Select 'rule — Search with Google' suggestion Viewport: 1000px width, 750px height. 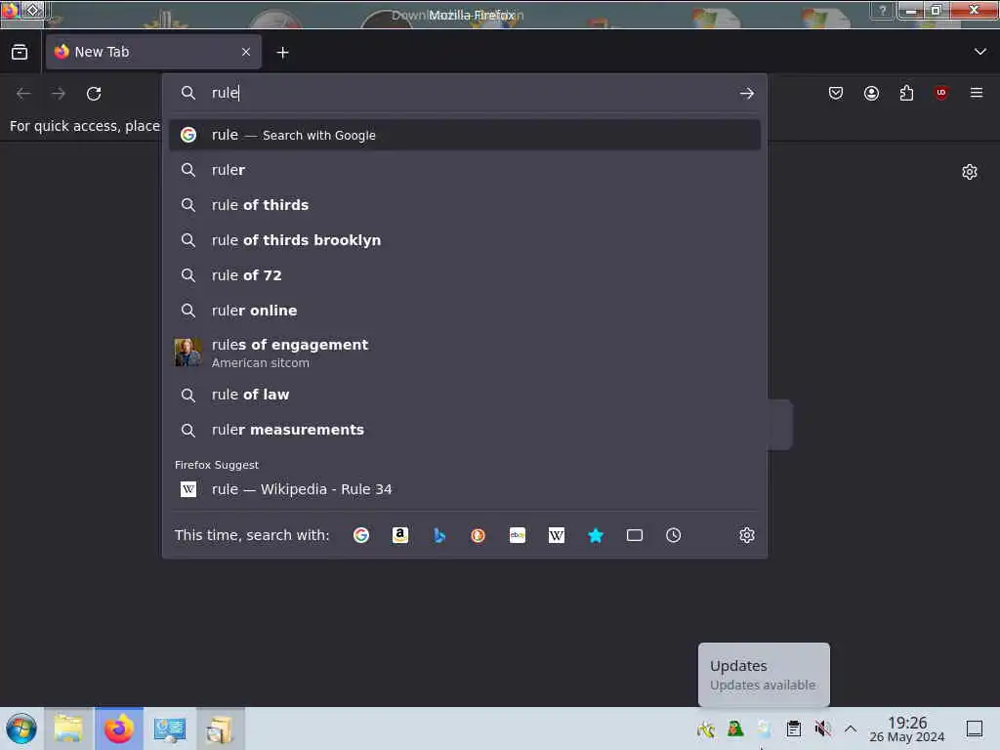pyautogui.click(x=464, y=135)
